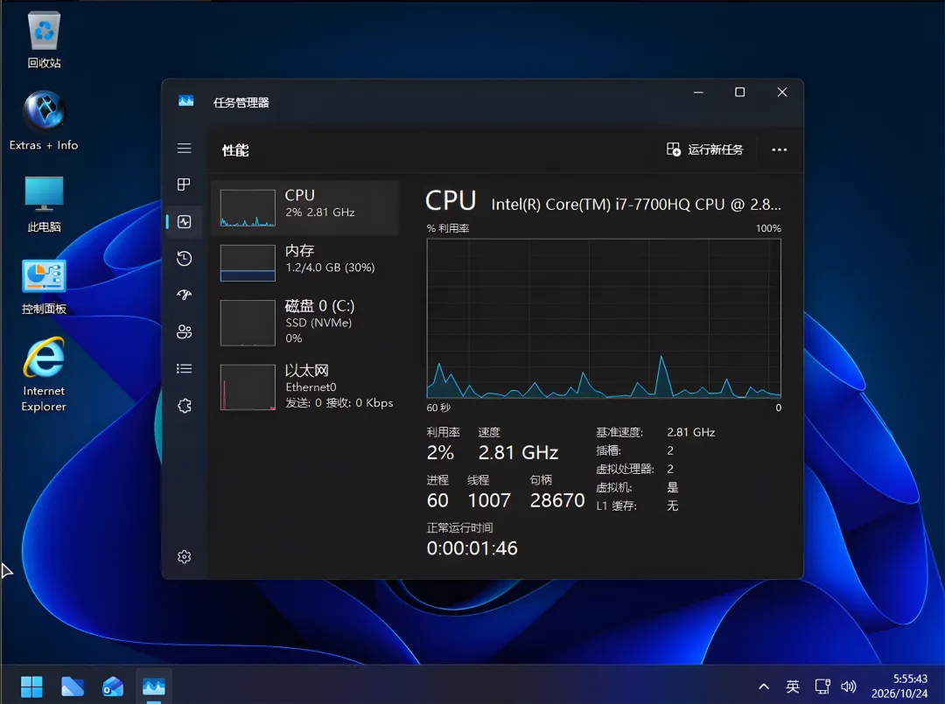Open the Services puzzle icon
This screenshot has height=704, width=945.
(x=185, y=406)
